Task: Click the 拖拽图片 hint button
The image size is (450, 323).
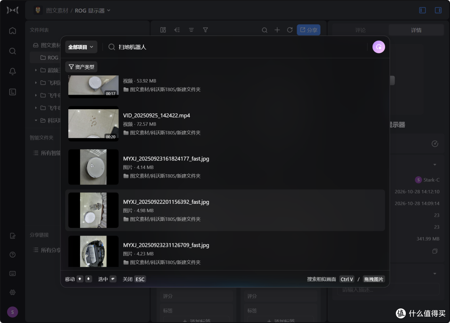Action: (373, 279)
